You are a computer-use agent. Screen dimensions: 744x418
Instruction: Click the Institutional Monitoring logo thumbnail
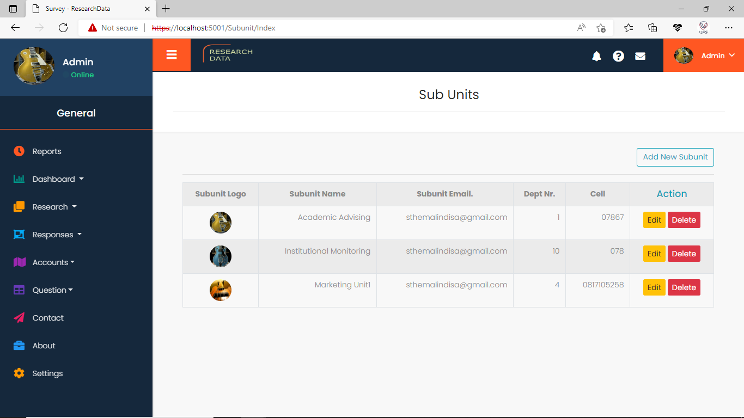tap(221, 256)
